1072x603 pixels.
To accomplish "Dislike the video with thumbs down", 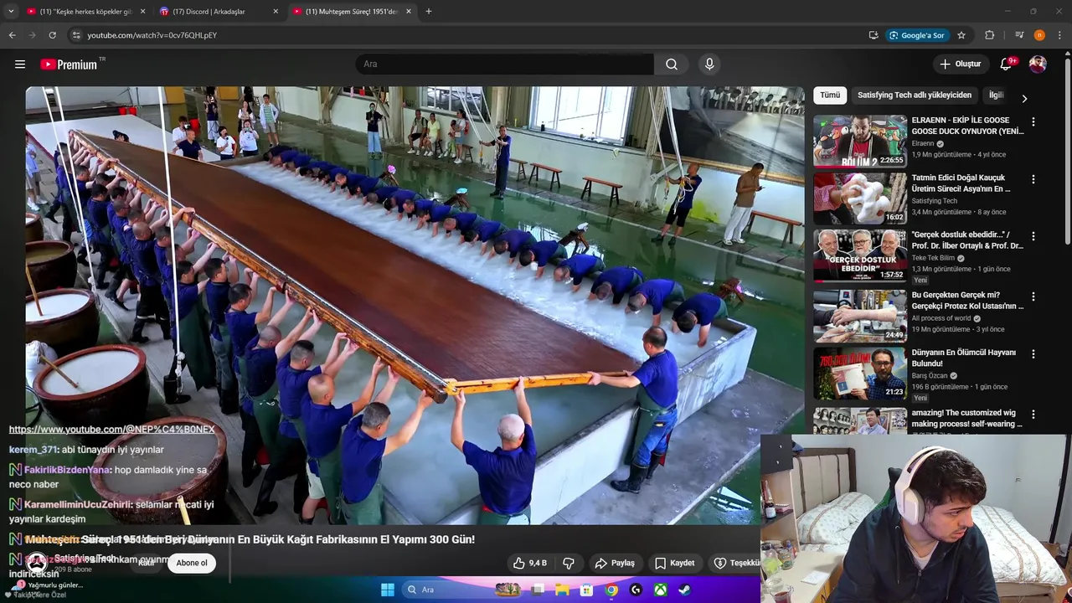I will coord(569,563).
